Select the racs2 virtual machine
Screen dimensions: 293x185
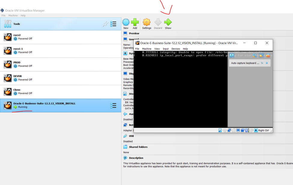pyautogui.click(x=60, y=37)
